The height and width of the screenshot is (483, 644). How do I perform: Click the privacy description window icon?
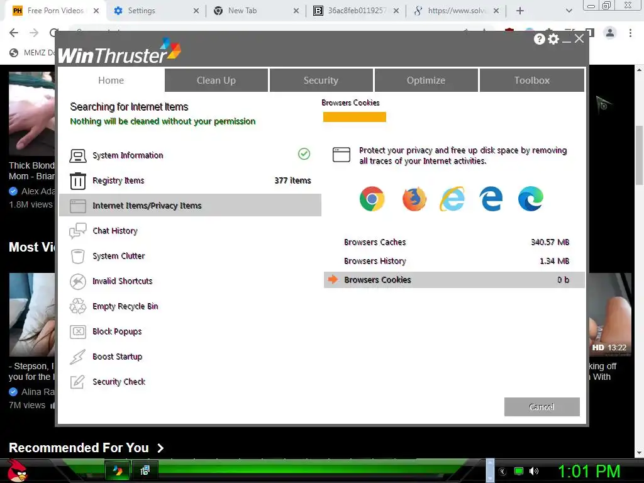(x=341, y=155)
